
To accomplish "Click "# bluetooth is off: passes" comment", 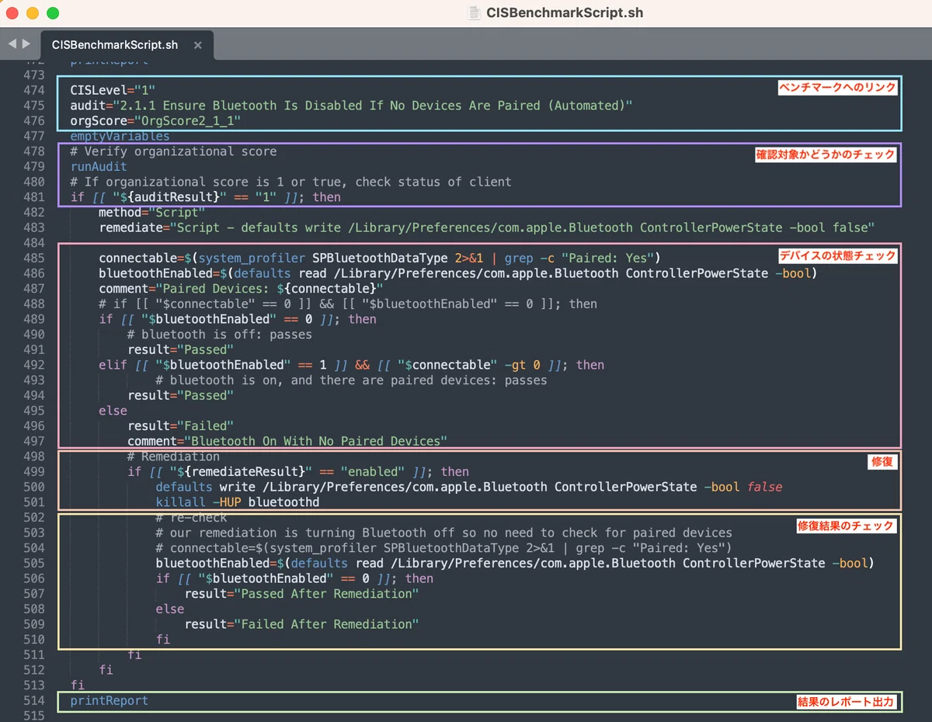I will pos(220,334).
